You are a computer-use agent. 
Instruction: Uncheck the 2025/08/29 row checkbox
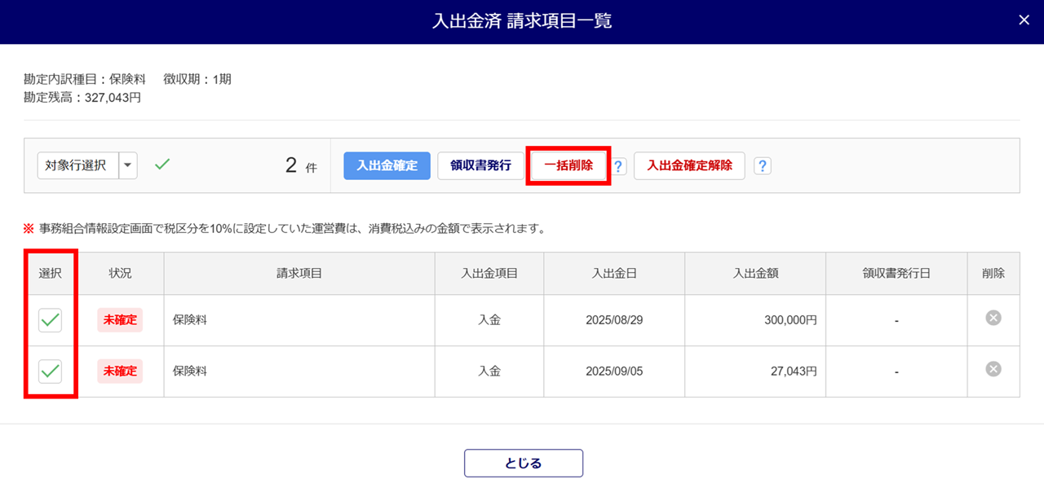click(51, 320)
